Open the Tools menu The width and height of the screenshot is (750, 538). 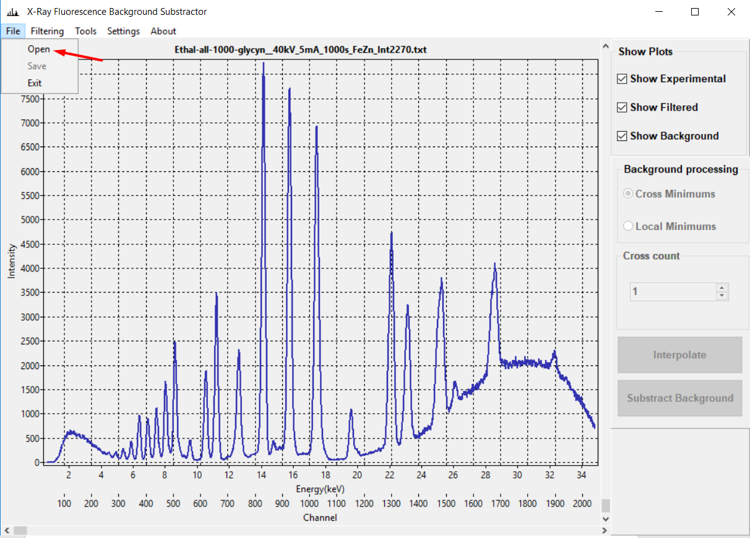click(86, 31)
